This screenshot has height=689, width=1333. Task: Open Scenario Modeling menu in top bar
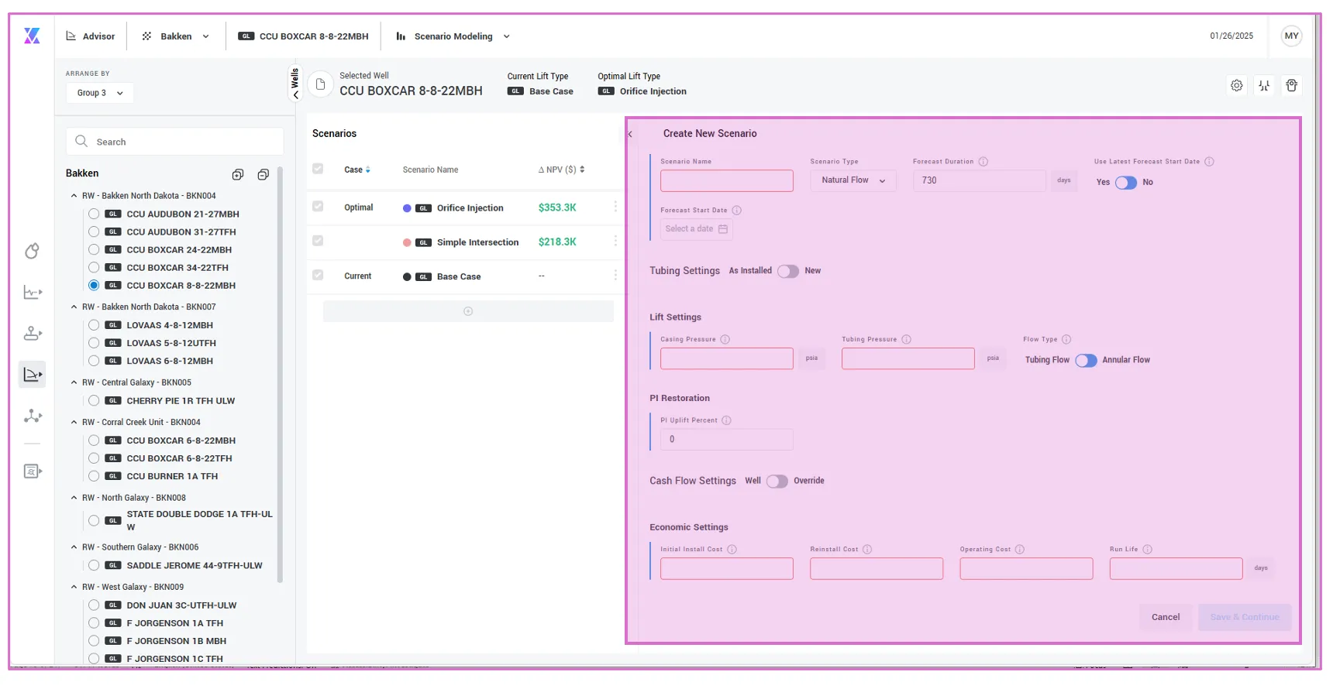point(453,36)
